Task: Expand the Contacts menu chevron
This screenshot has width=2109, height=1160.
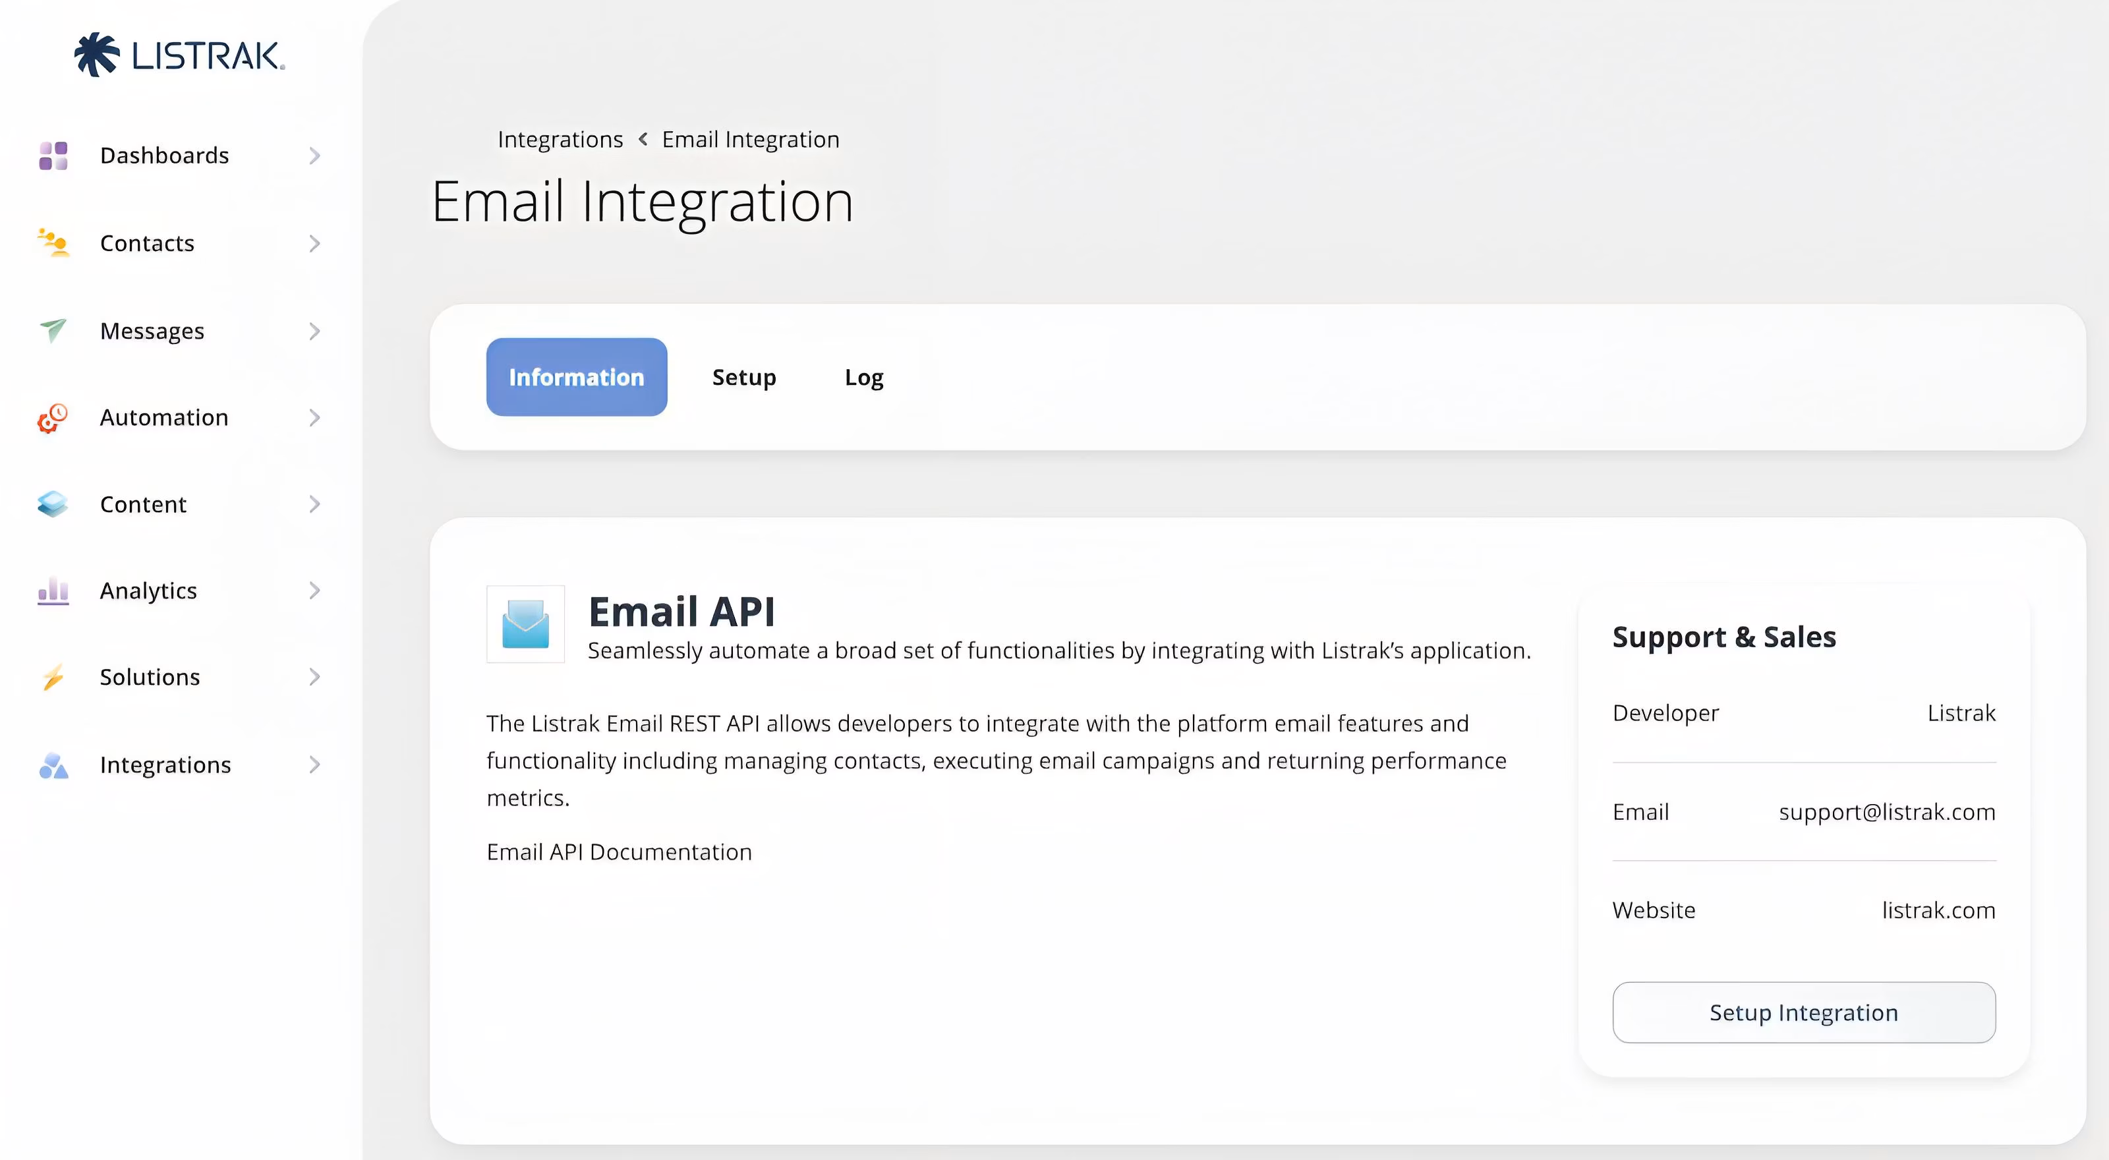Action: pos(314,243)
